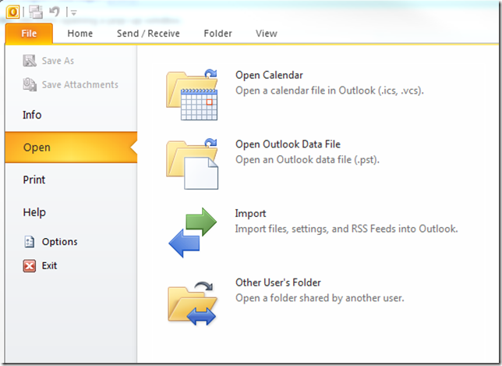Click 'Import files, settings, and RSS Feeds' text
The height and width of the screenshot is (366, 502).
346,229
